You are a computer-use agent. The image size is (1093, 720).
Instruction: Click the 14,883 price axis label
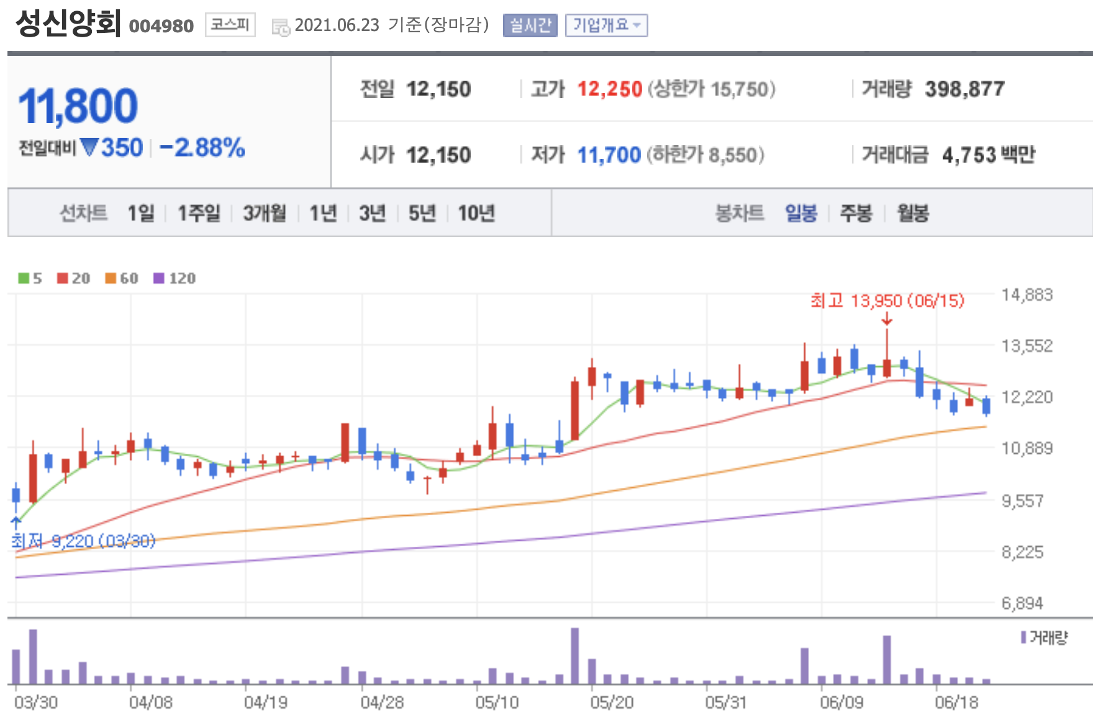1027,295
